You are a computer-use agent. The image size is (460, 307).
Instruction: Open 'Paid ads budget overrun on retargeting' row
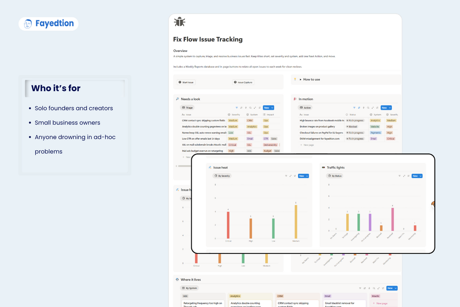click(x=202, y=151)
